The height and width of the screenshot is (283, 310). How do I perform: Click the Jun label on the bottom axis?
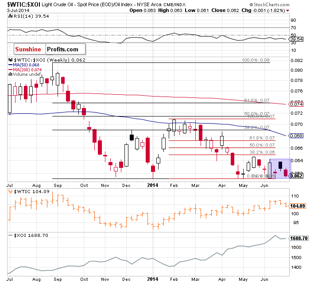coord(264,279)
